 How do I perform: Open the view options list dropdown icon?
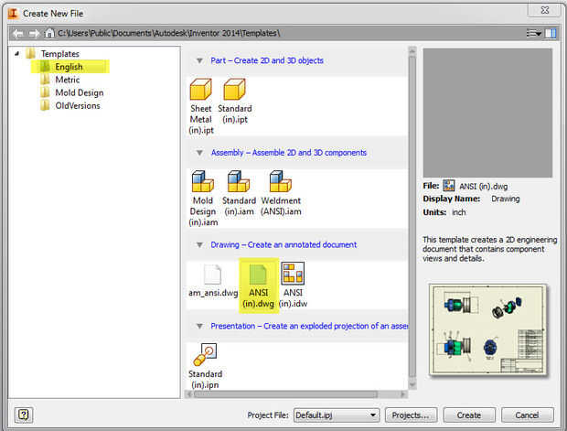(x=534, y=33)
